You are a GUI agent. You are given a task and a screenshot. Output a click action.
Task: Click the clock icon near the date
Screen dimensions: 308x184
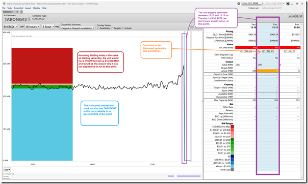click(x=239, y=4)
